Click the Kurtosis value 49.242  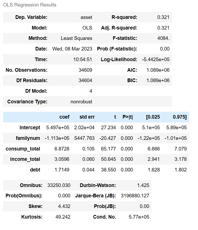pyautogui.click(x=63, y=217)
